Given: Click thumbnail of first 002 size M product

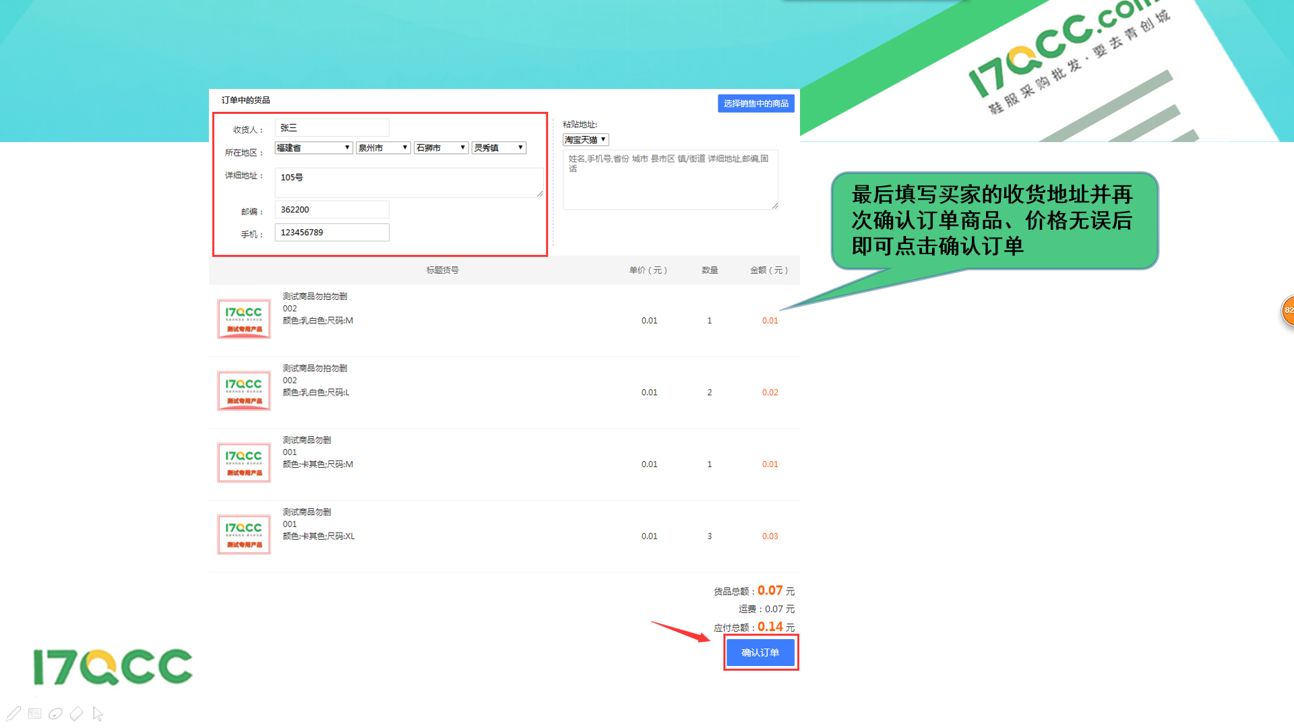Looking at the screenshot, I should pos(244,319).
